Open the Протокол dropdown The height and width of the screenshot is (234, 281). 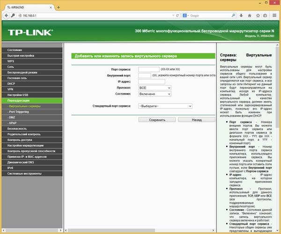155,88
